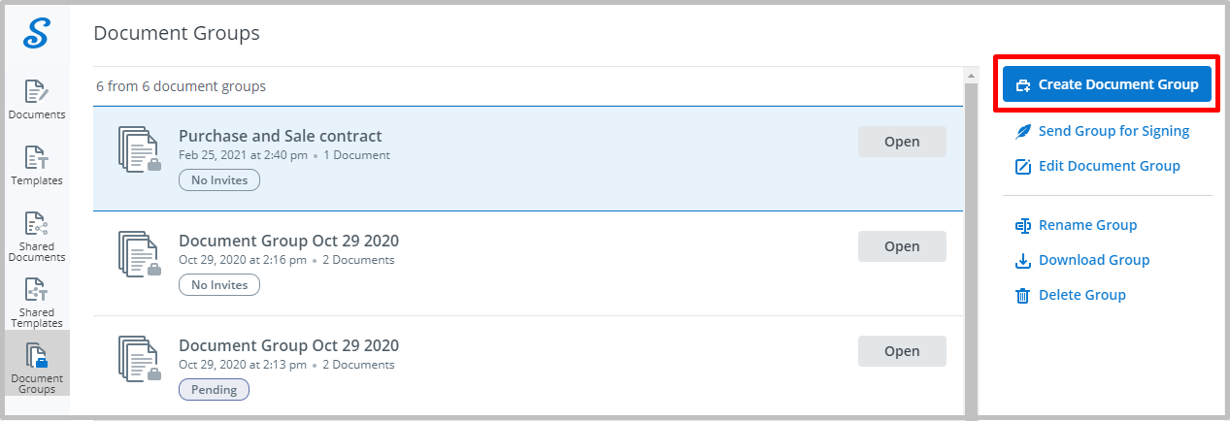Open the Pending Document Group Oct 29 2020
1230x421 pixels.
pyautogui.click(x=902, y=351)
